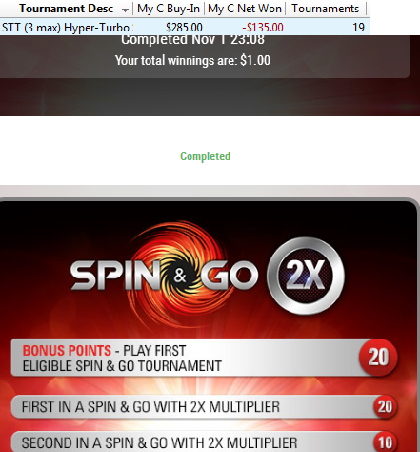Click the 19 tournaments count cell
Viewport: 420px width, 452px height.
(358, 28)
